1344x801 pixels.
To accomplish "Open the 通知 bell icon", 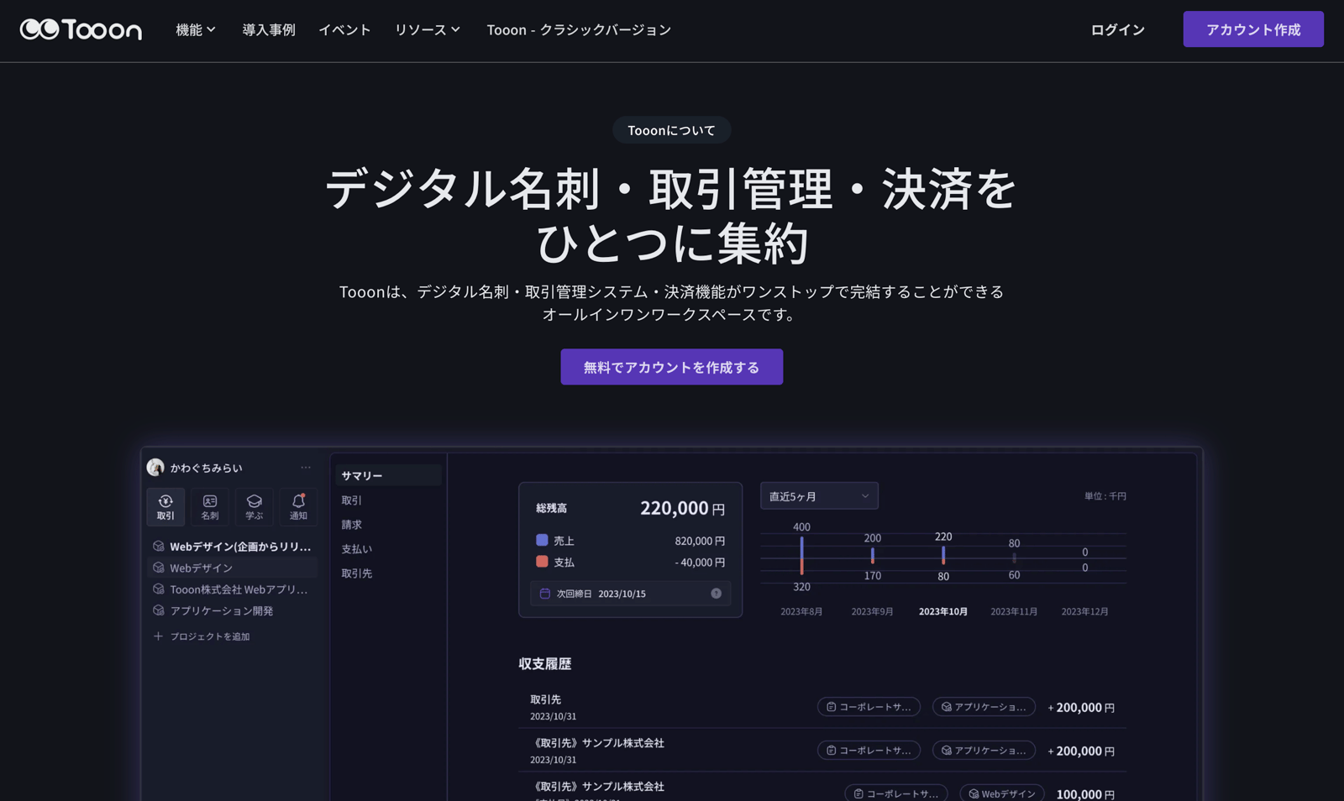I will click(x=298, y=507).
